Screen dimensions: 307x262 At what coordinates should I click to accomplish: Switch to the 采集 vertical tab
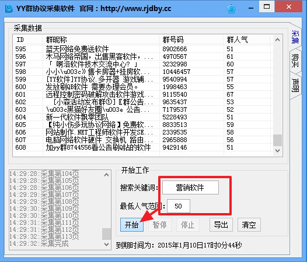pyautogui.click(x=295, y=37)
